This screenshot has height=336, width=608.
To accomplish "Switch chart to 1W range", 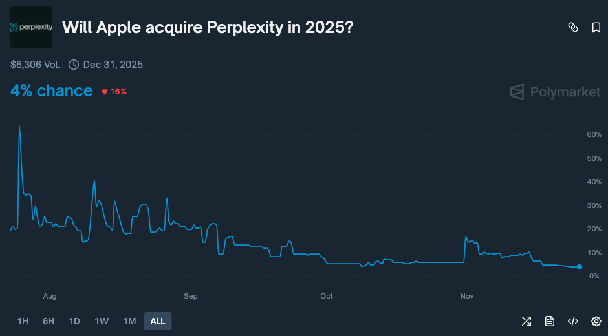I will click(102, 321).
